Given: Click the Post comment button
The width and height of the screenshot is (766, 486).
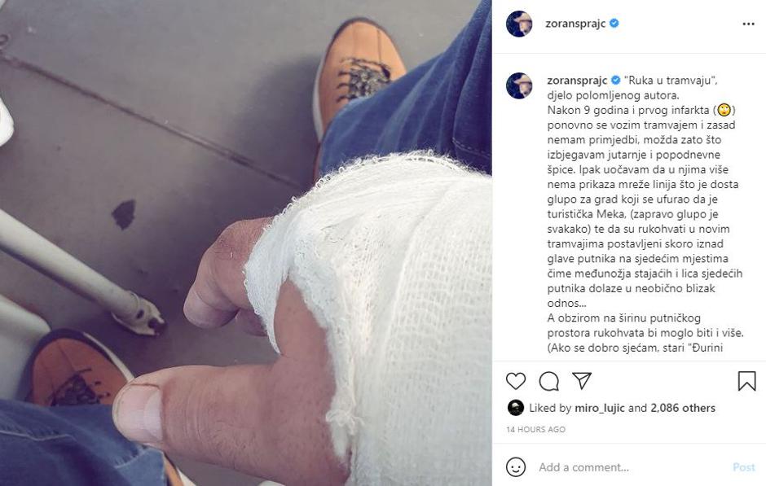Looking at the screenshot, I should click(x=743, y=467).
